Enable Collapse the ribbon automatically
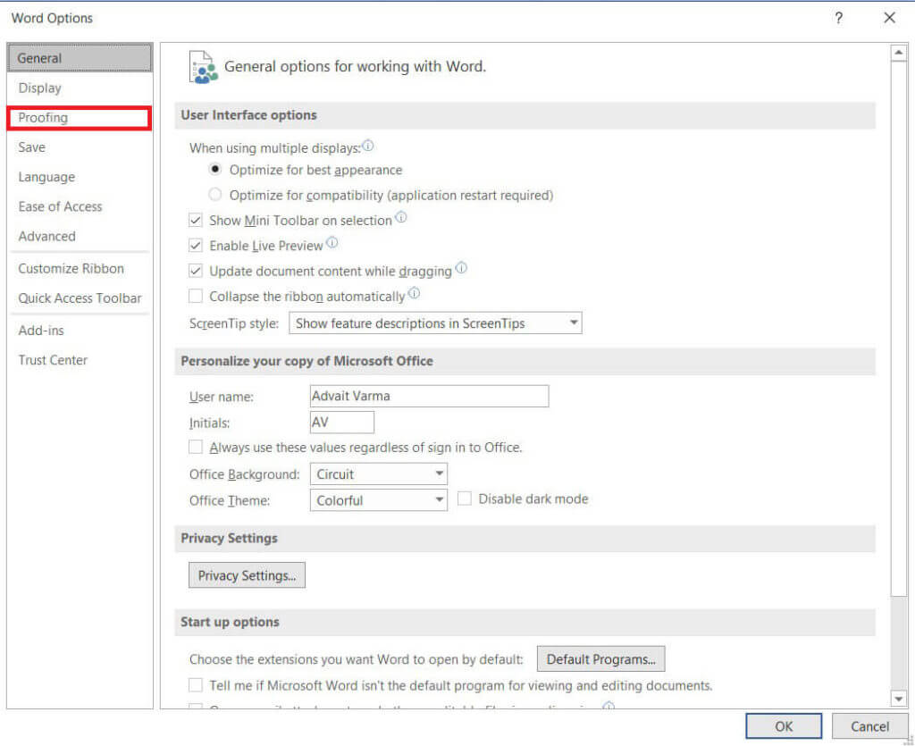 pos(196,297)
